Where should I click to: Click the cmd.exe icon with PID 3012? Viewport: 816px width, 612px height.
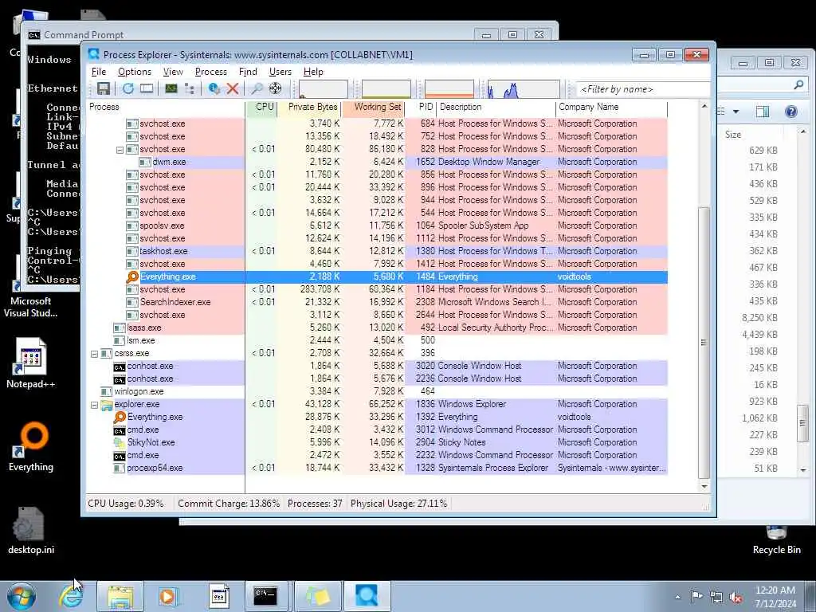[x=120, y=430]
